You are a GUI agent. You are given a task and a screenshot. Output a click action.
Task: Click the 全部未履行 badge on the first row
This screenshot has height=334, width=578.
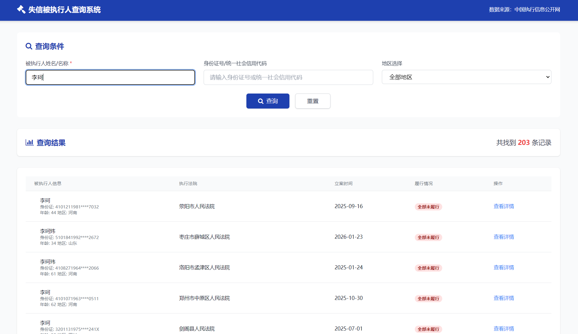point(428,207)
